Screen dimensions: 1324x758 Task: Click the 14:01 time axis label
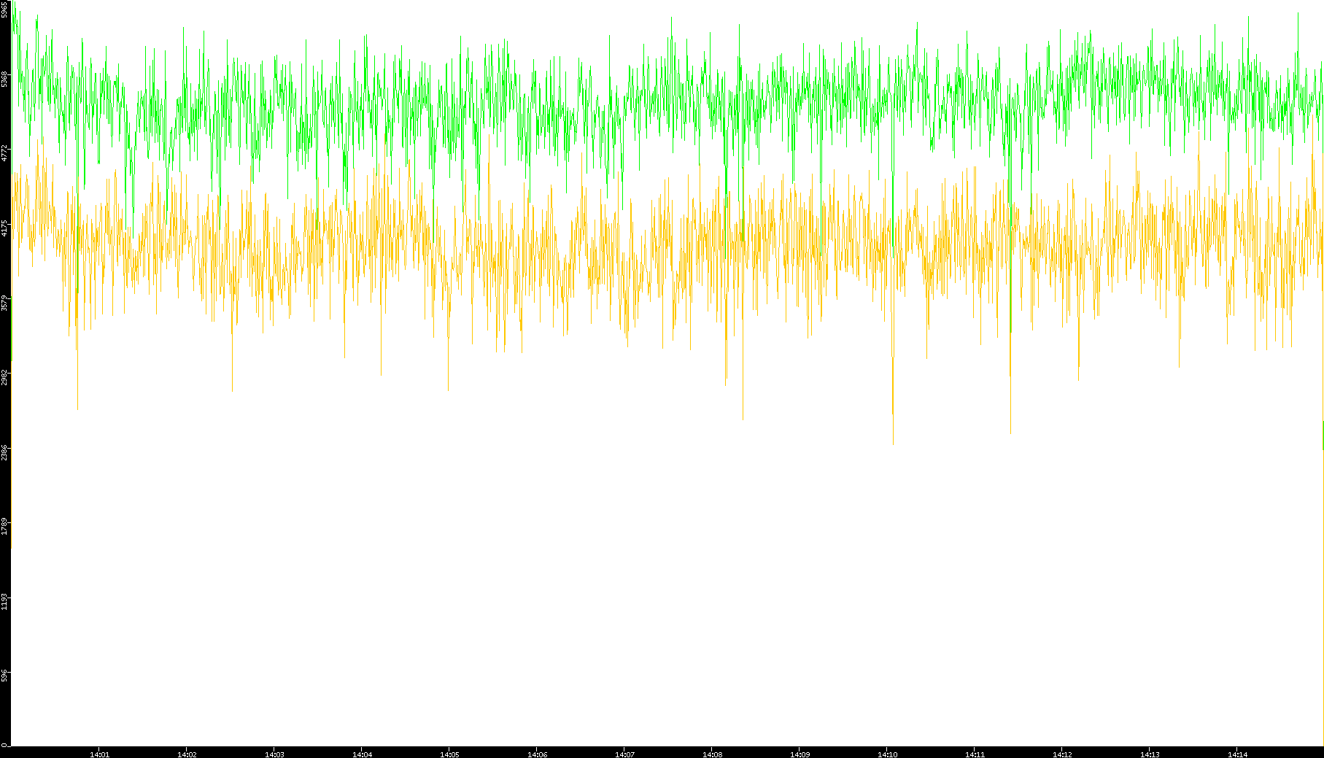99,754
